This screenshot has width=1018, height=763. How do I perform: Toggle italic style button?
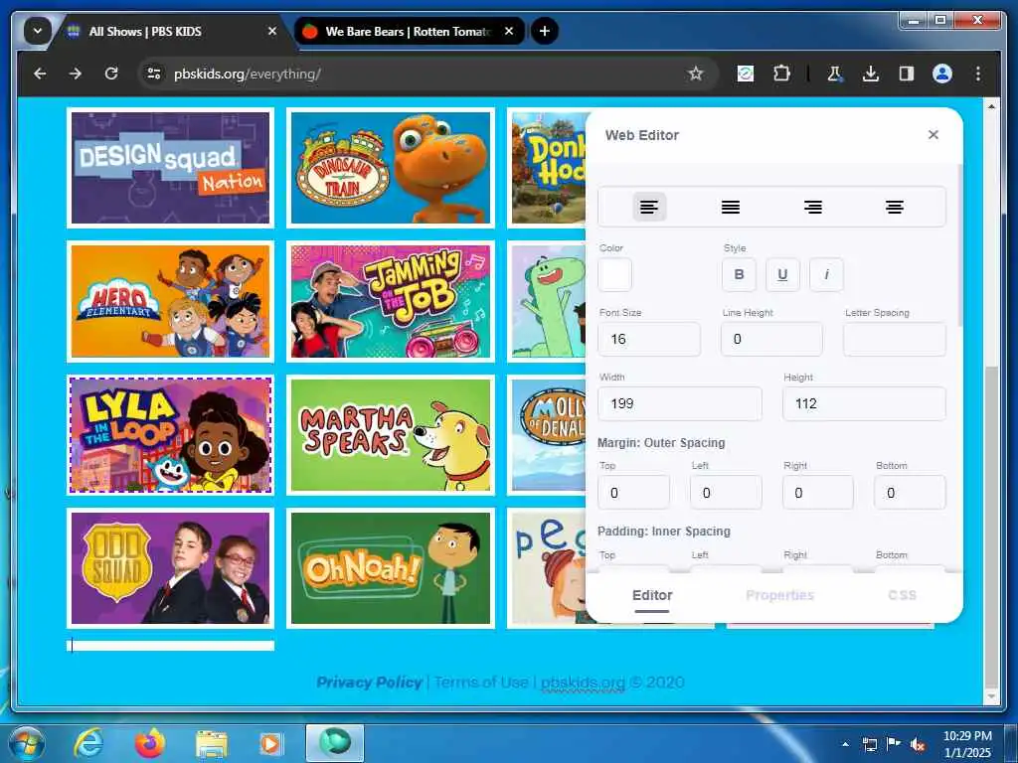(826, 274)
